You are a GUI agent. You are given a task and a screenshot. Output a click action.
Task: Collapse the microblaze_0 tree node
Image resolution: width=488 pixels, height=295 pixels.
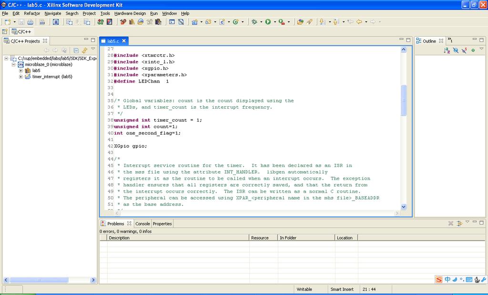point(13,64)
